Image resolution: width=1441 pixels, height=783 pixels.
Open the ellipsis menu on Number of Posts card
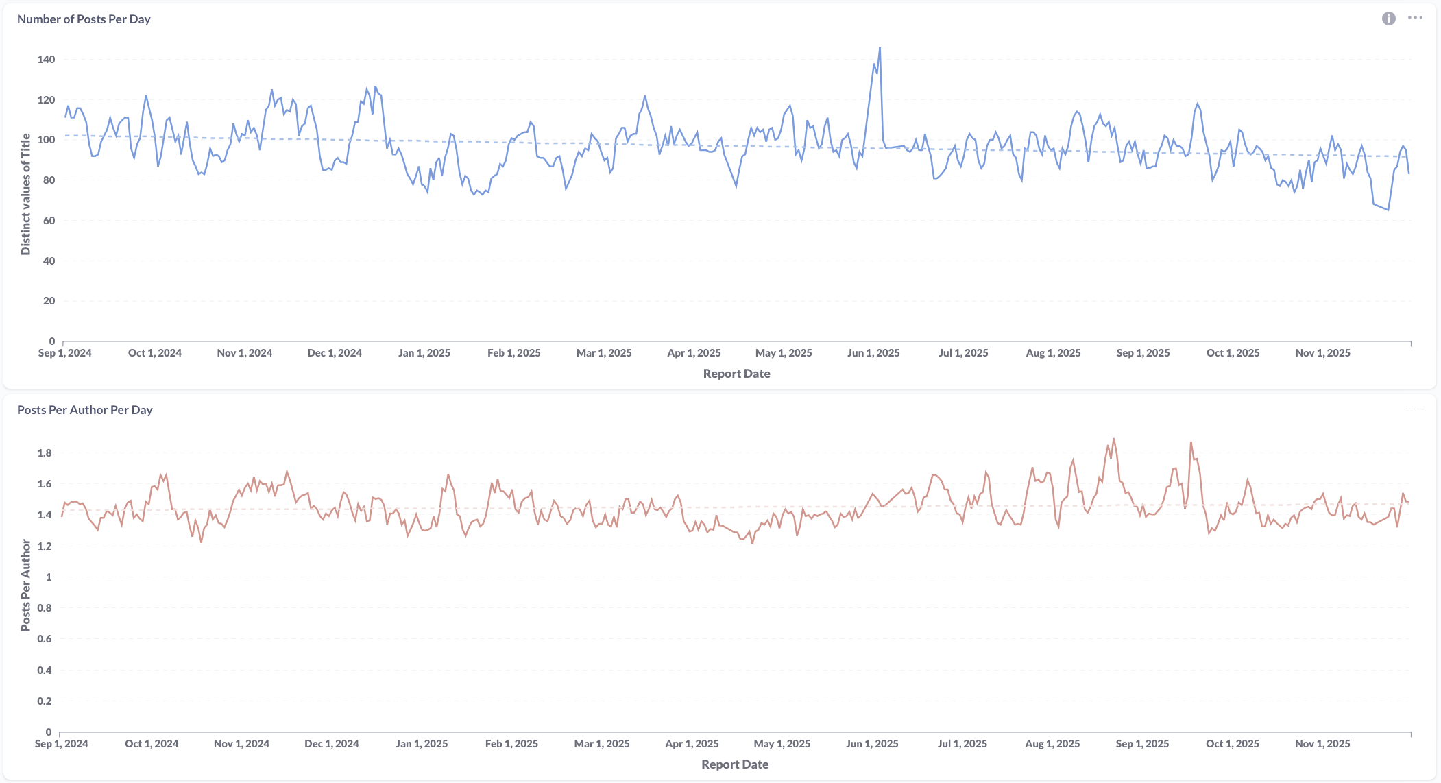1415,18
